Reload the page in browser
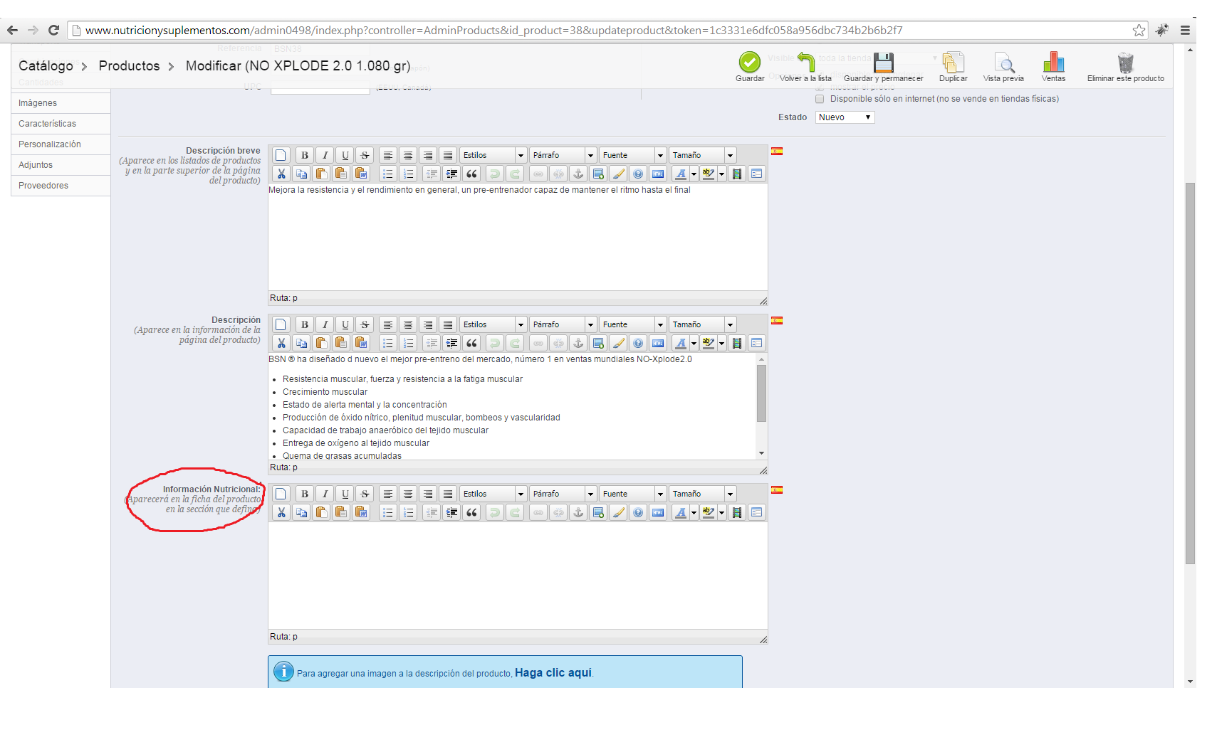The height and width of the screenshot is (747, 1212). (53, 30)
